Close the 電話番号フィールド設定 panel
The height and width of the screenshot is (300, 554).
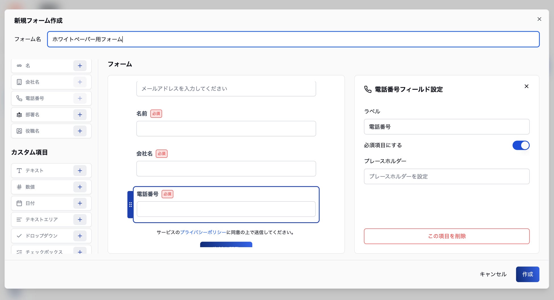[526, 86]
